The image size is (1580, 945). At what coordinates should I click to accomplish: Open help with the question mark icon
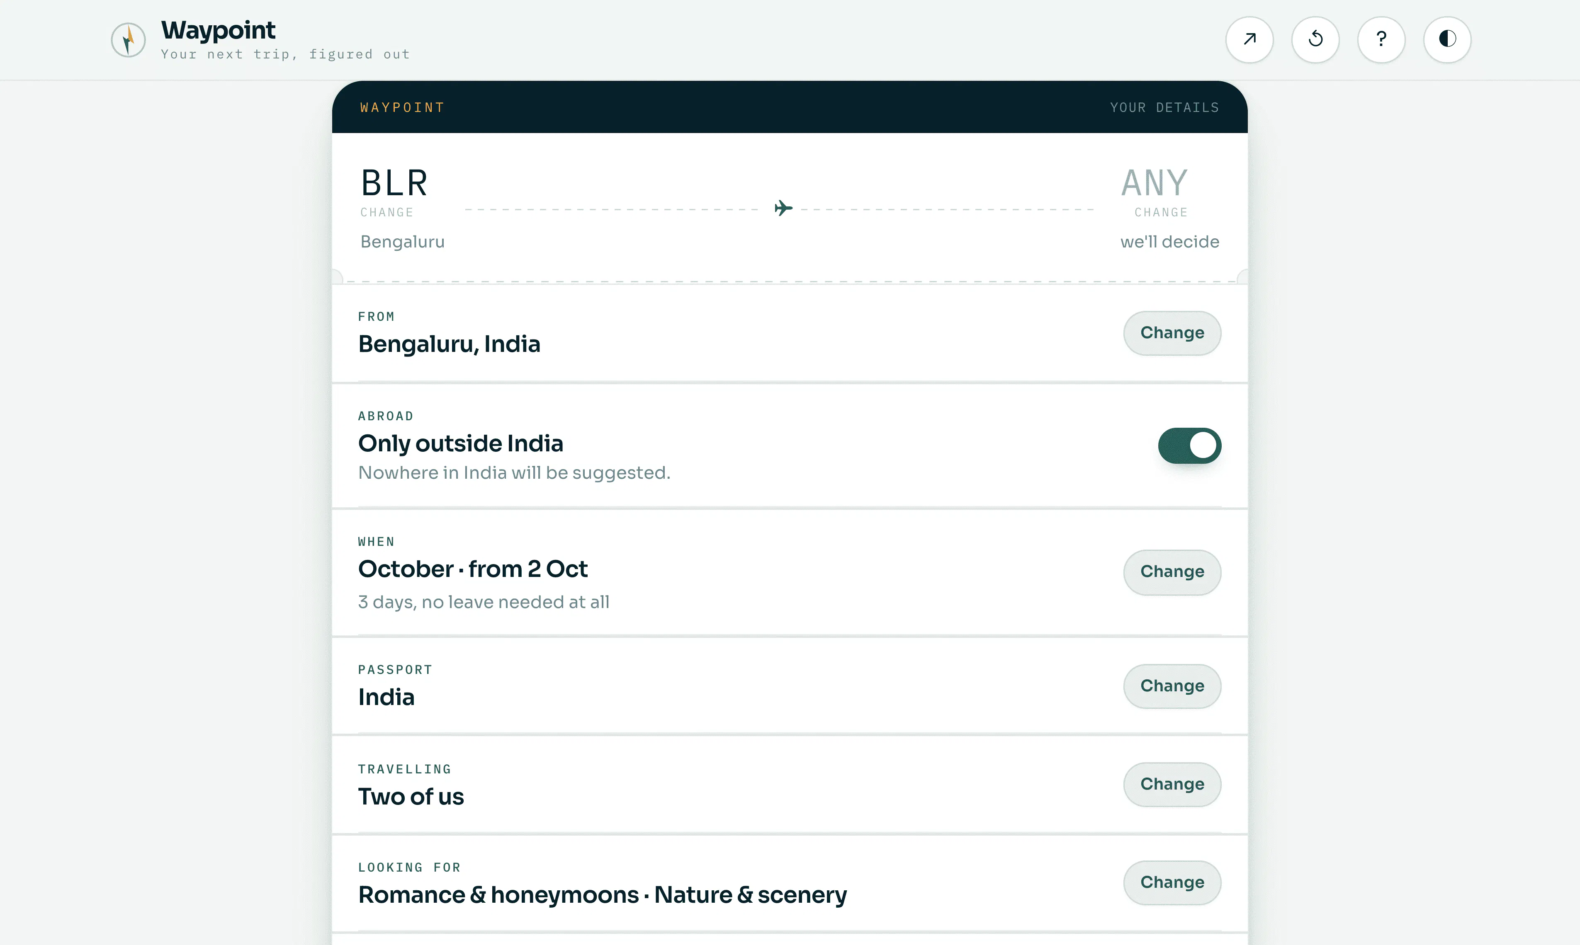click(x=1381, y=39)
